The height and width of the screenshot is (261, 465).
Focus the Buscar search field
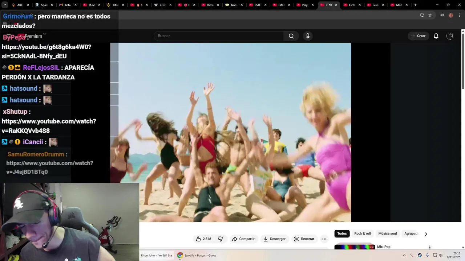click(219, 36)
